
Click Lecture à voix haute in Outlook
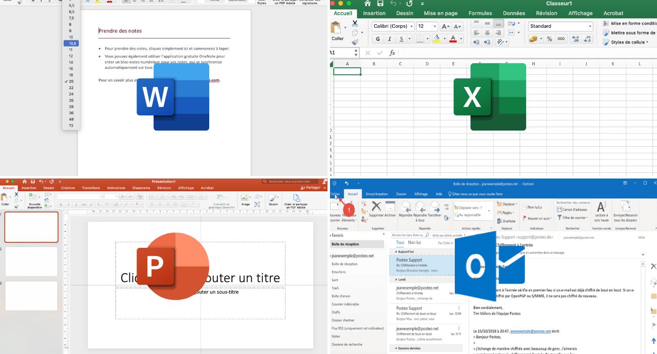pyautogui.click(x=601, y=210)
